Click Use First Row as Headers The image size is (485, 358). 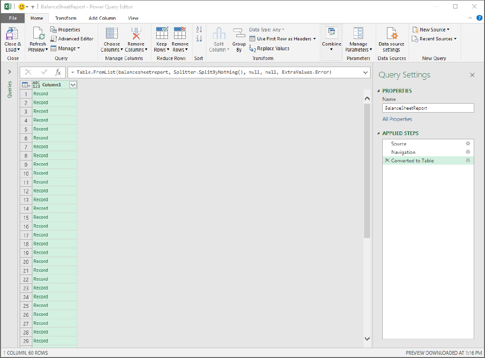coord(283,38)
